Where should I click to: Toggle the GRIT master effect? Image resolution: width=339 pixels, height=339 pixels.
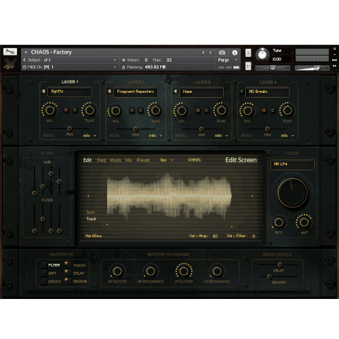point(43,273)
